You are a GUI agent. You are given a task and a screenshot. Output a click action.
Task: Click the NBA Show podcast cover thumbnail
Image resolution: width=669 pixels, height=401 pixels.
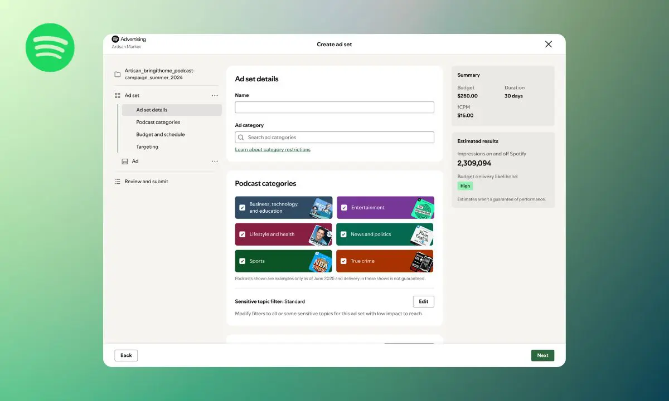pyautogui.click(x=321, y=262)
